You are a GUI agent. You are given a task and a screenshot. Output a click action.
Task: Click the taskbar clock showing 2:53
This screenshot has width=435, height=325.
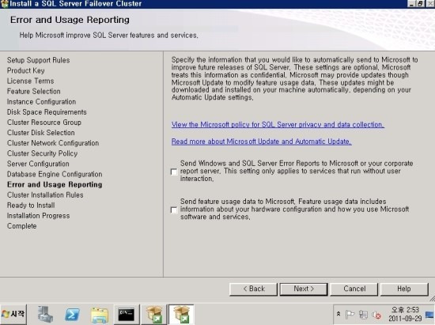coord(405,314)
